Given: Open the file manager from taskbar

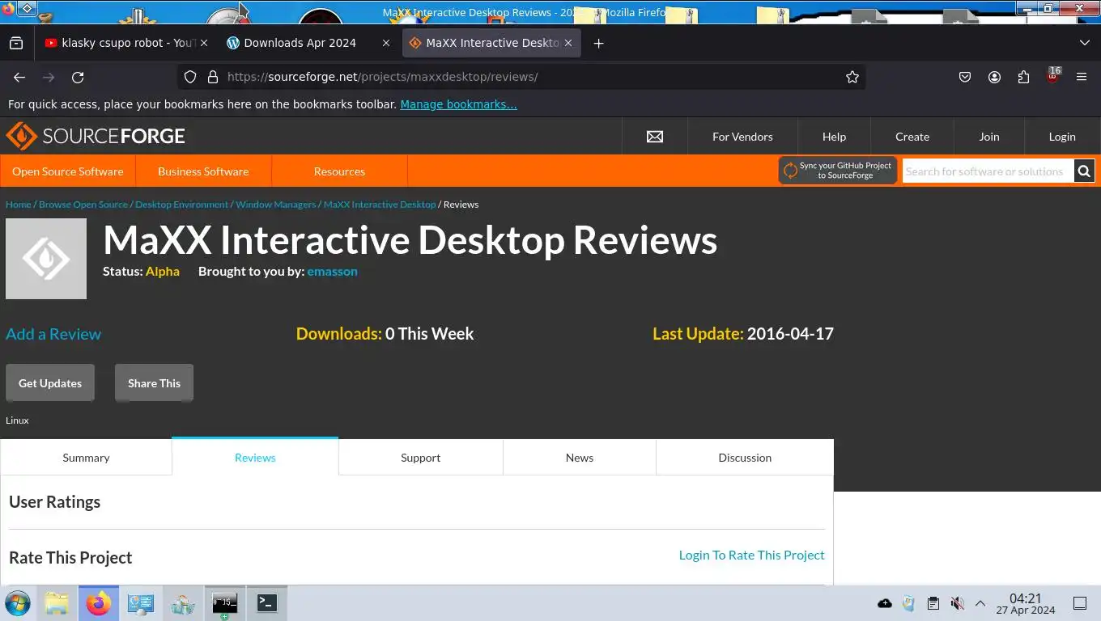Looking at the screenshot, I should point(56,603).
